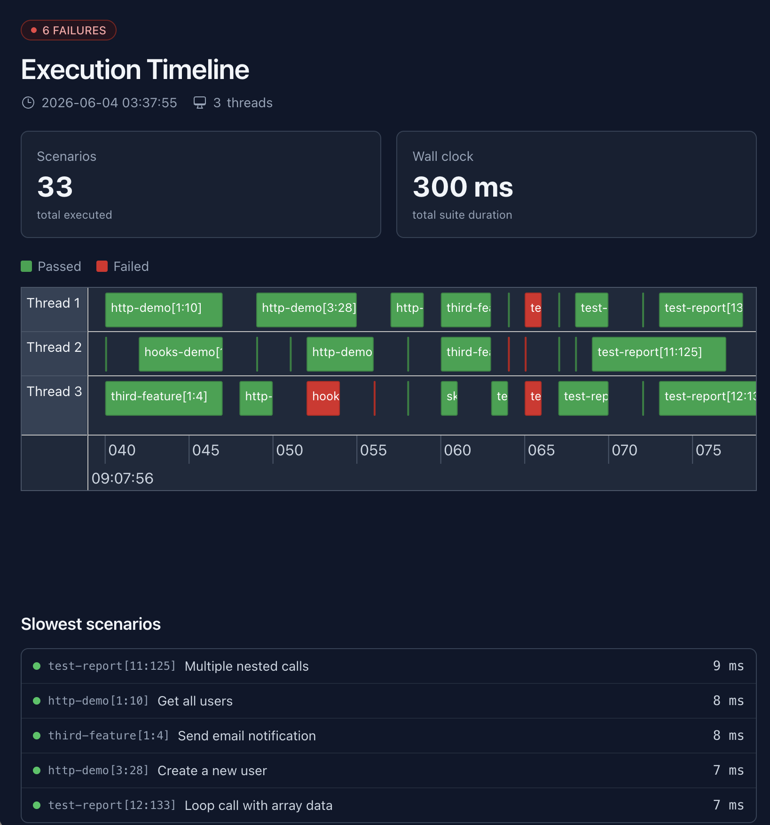Click status dot of third-feature[1:4] row
Screen dimensions: 770x825
[37, 736]
